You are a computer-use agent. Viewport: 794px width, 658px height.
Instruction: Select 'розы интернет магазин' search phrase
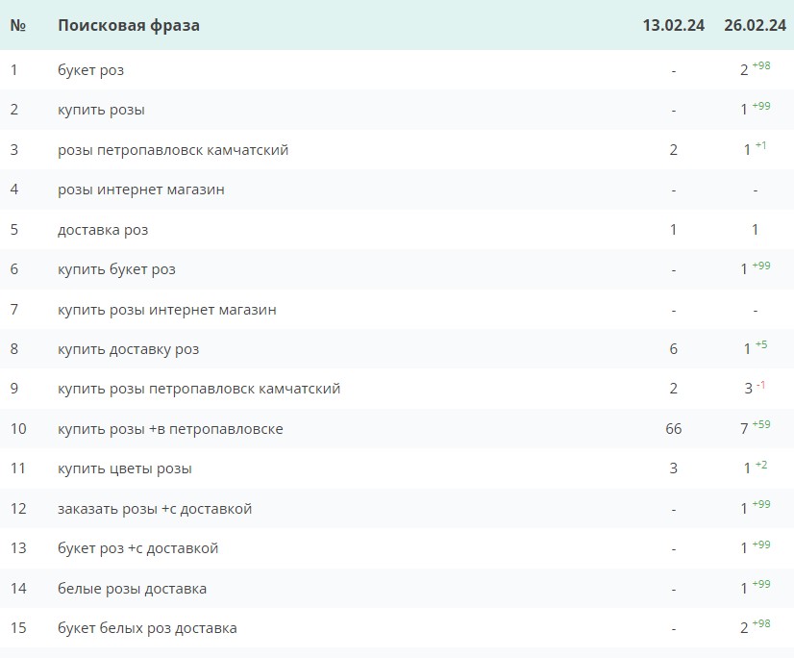[x=141, y=190]
